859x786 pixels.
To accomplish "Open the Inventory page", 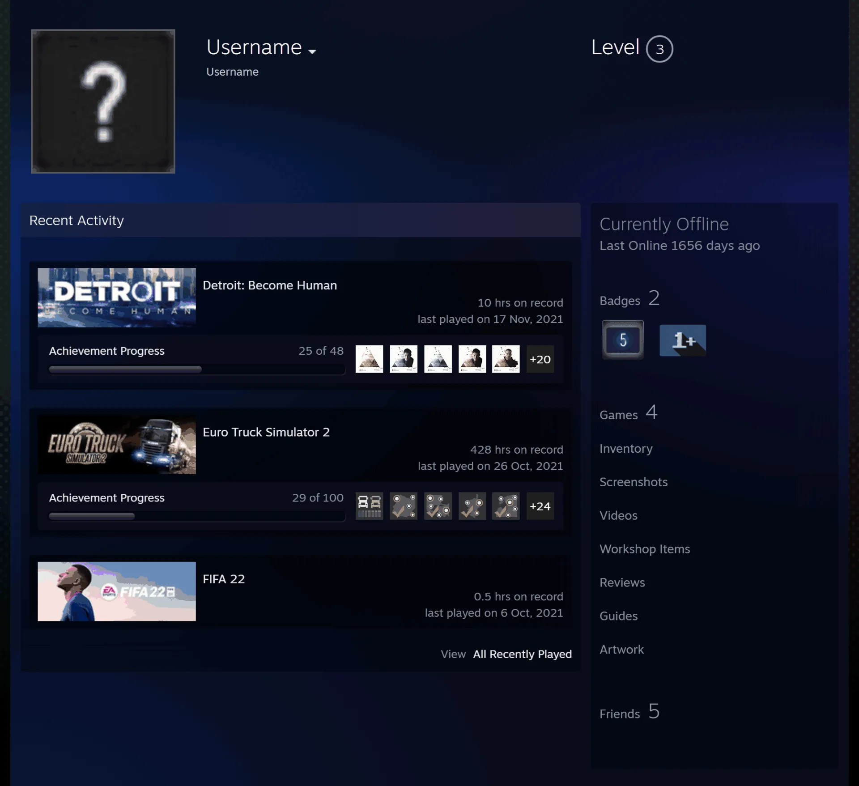I will pos(626,448).
